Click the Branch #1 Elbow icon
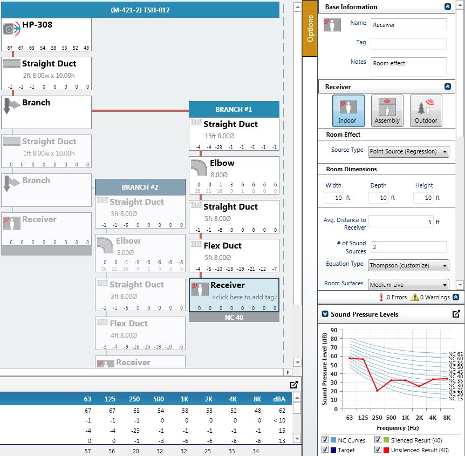 (x=199, y=168)
